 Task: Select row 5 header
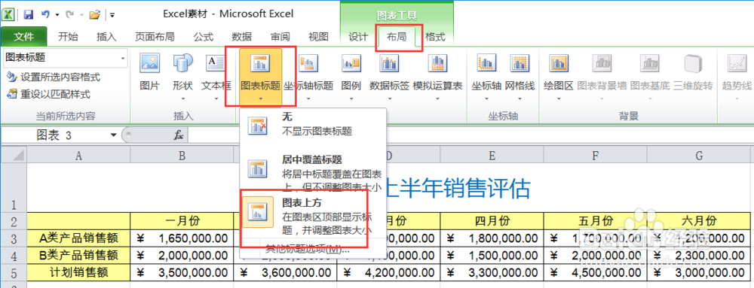click(x=14, y=273)
